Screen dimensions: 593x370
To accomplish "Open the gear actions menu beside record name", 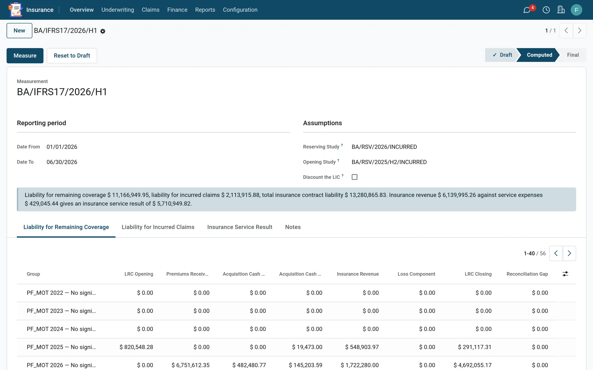I will (103, 31).
